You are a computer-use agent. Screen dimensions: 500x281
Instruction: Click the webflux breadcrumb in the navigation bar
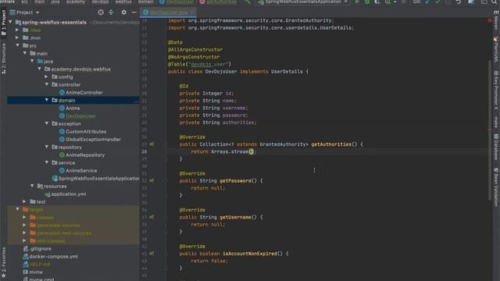[123, 2]
